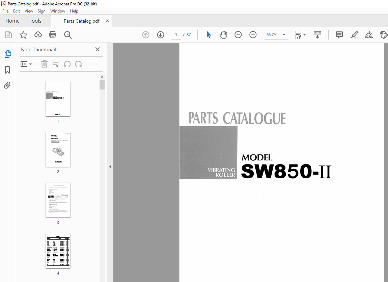Add a sticky note comment
This screenshot has height=282, width=388.
click(339, 35)
